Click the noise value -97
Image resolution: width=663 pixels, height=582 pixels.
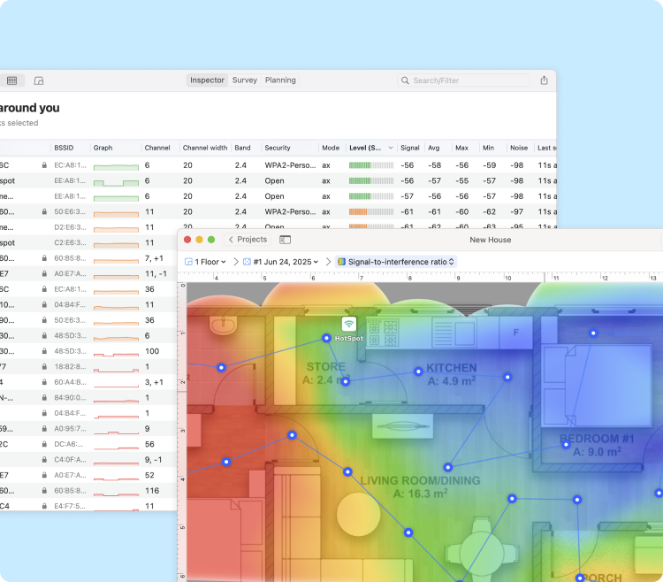pos(517,212)
